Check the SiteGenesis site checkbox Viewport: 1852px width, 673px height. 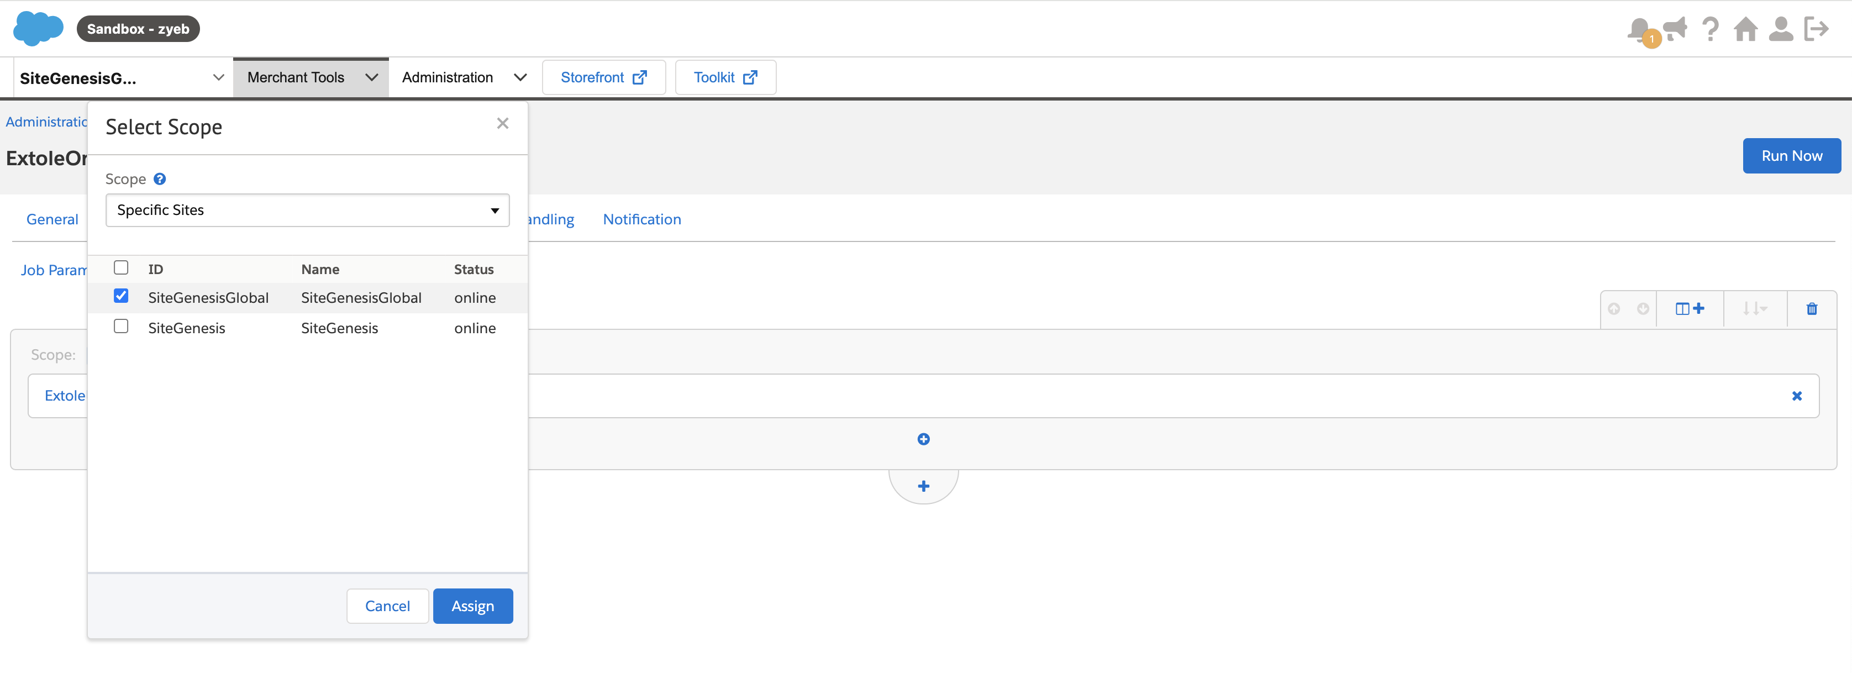coord(121,327)
